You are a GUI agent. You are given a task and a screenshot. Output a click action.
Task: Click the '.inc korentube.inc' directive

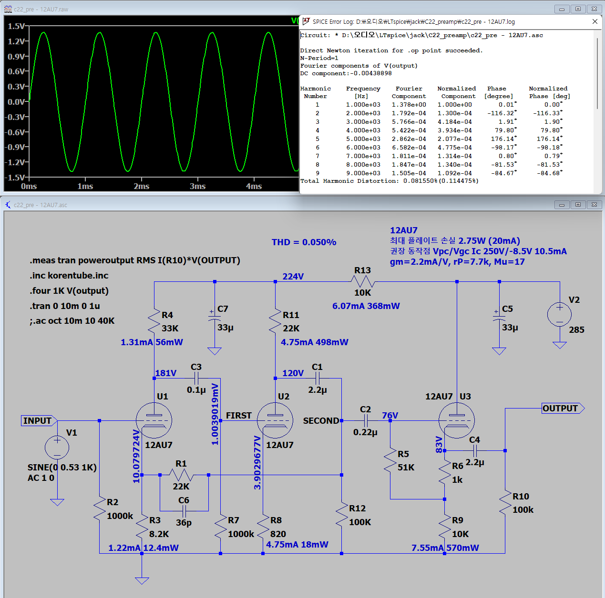click(x=69, y=276)
